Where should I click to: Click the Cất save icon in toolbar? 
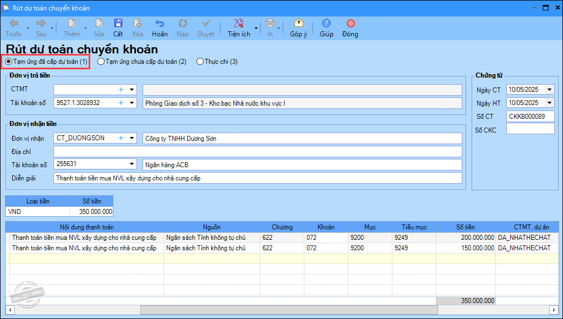[x=118, y=24]
